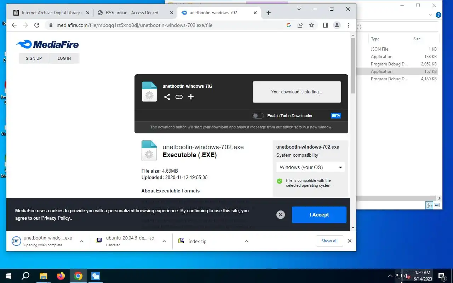Click Show all downloads button

coord(329,241)
